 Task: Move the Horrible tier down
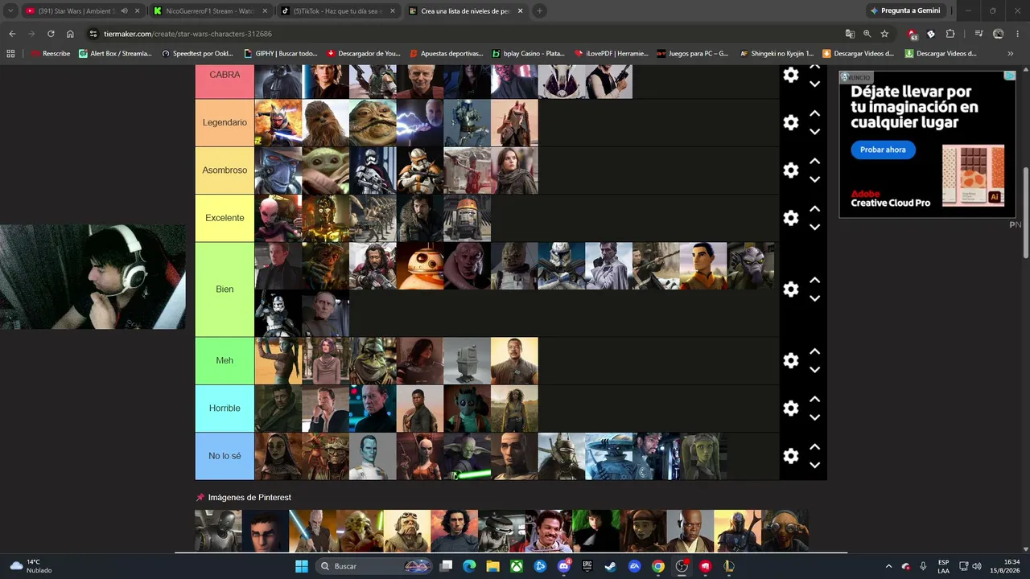click(814, 417)
